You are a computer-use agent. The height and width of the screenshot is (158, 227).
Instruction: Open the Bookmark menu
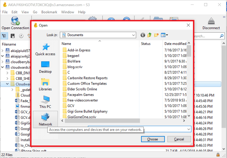click(49, 12)
